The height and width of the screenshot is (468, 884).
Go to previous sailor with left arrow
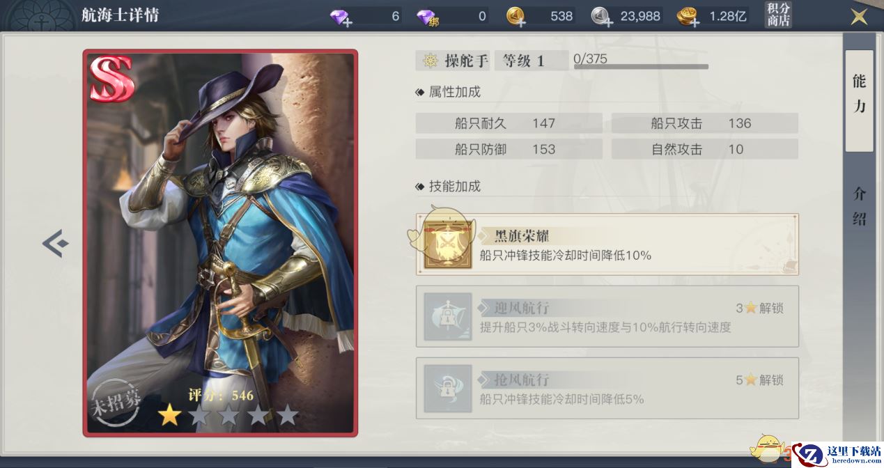[55, 243]
